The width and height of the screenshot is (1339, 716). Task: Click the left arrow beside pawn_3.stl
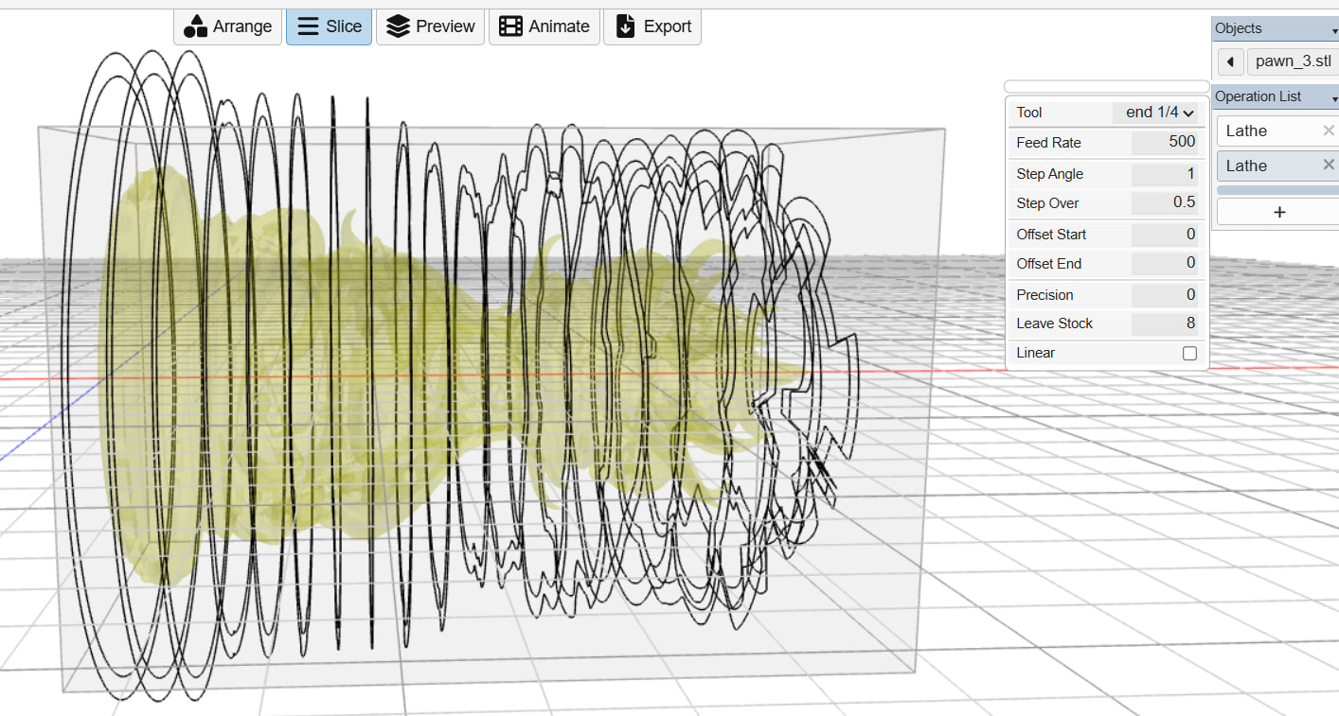(1230, 62)
